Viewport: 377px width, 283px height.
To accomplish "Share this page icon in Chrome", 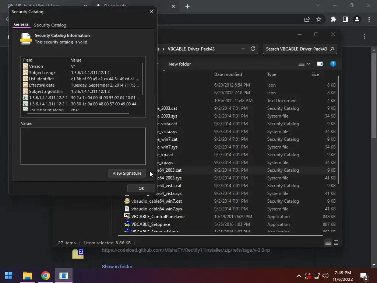I will (x=307, y=20).
